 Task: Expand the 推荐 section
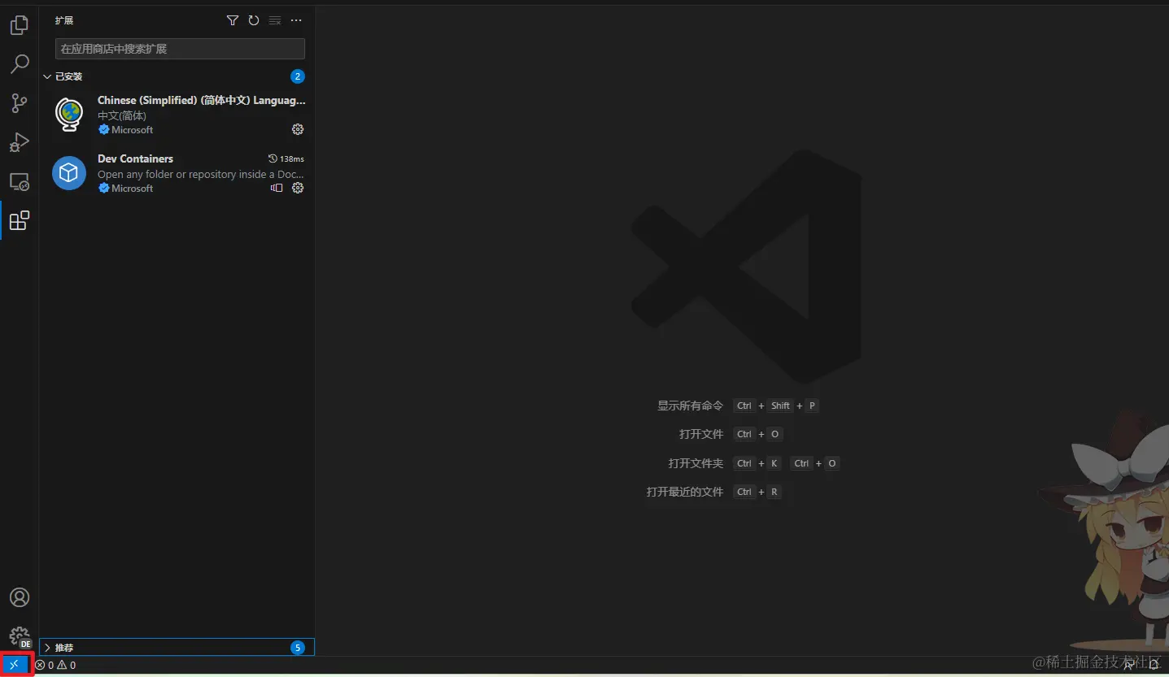177,648
